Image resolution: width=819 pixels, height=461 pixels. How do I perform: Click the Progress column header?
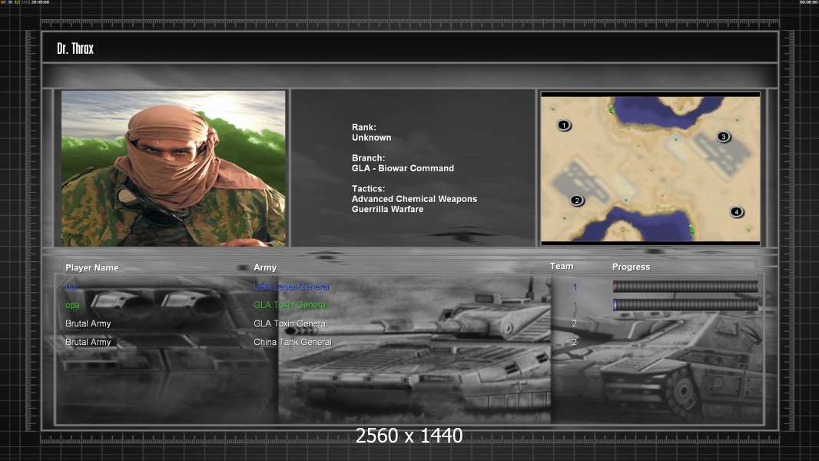point(631,267)
